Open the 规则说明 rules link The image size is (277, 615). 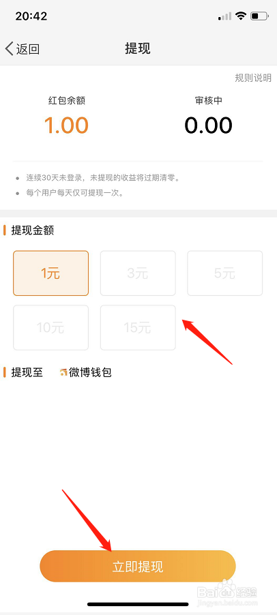pyautogui.click(x=253, y=78)
